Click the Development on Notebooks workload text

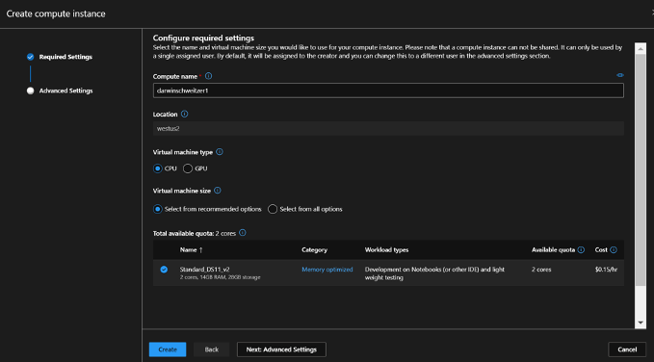click(434, 273)
